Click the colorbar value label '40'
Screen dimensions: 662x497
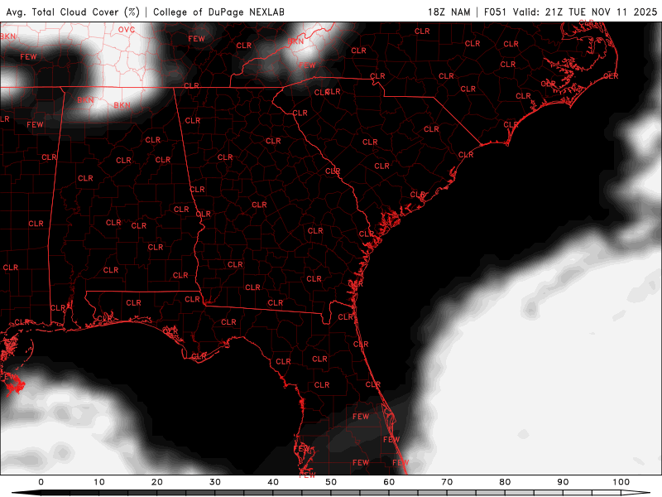273,482
